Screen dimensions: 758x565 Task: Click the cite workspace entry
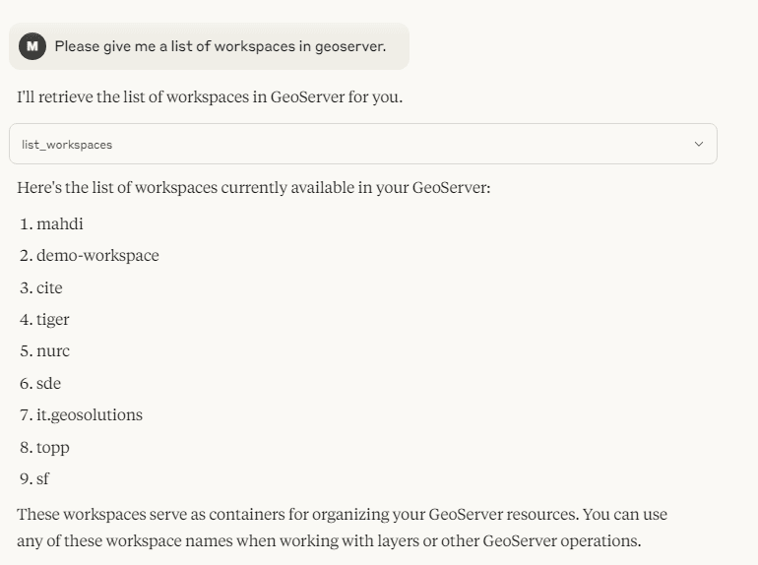click(x=49, y=287)
